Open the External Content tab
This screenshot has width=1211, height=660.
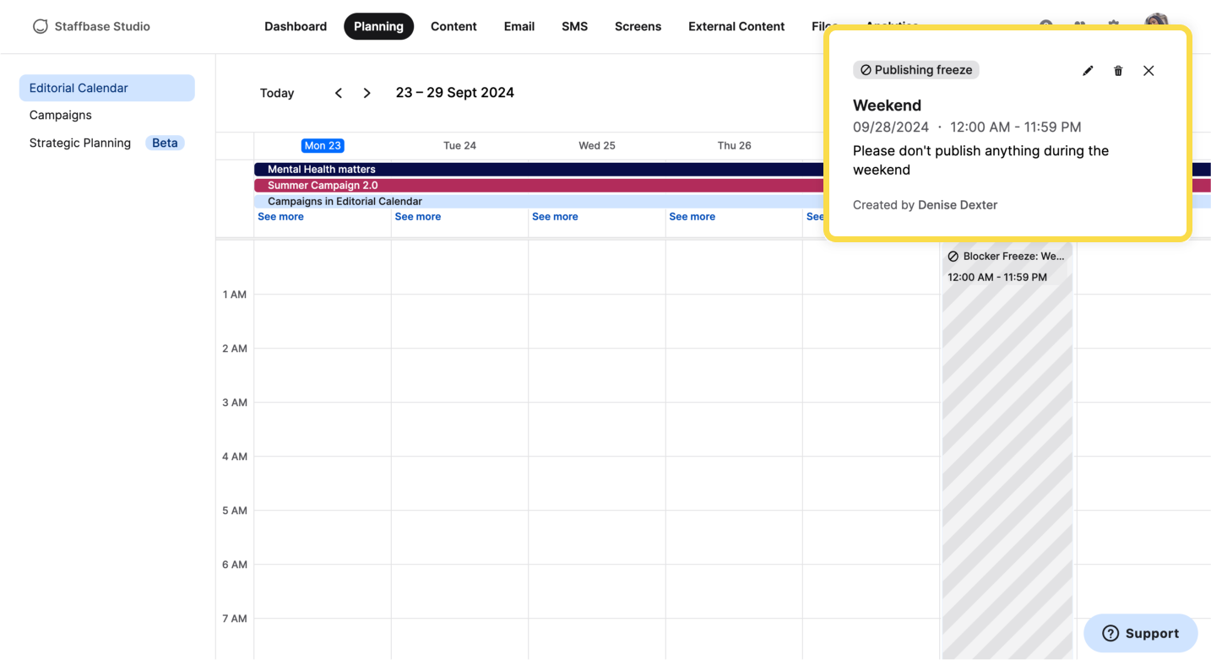pos(736,26)
